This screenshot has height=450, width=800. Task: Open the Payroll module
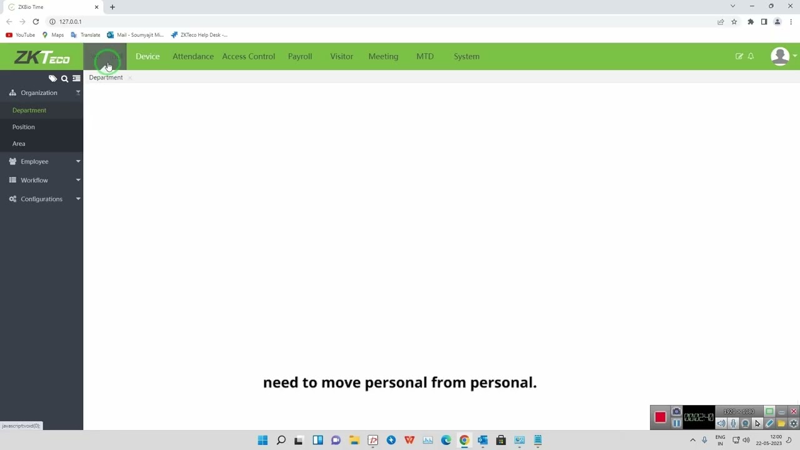300,56
